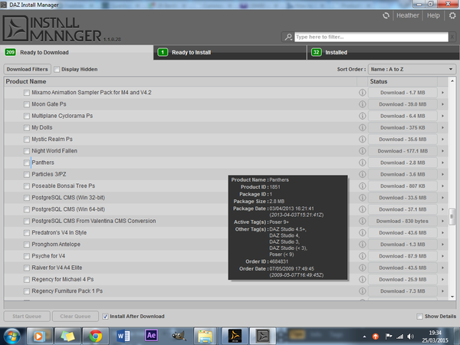
Task: Download Mixamo Animation Sampler 1.7 MB
Action: coord(402,93)
